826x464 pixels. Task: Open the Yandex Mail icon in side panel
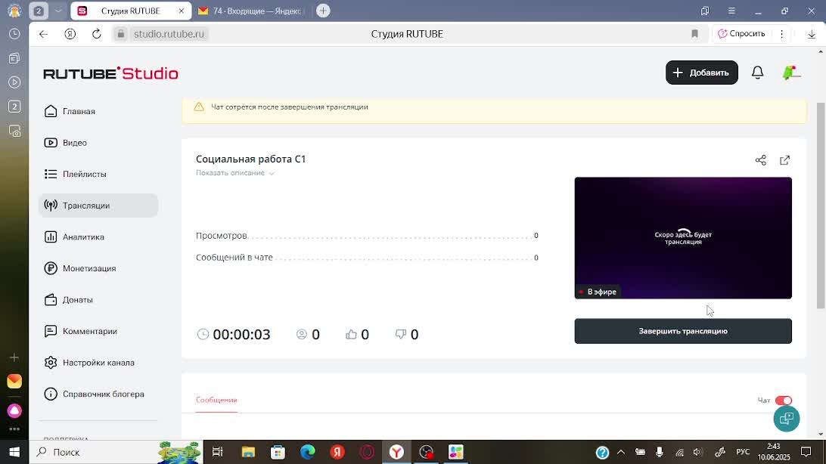(x=14, y=381)
